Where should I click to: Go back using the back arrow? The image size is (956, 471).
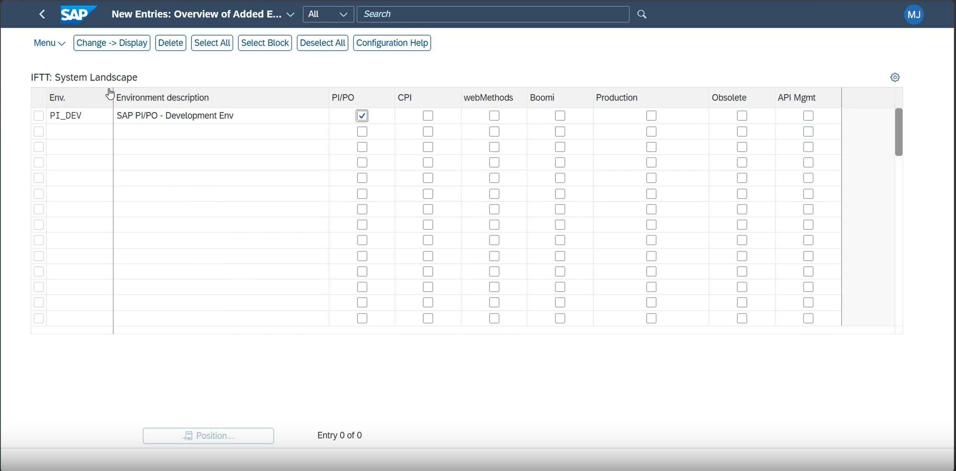(x=42, y=14)
